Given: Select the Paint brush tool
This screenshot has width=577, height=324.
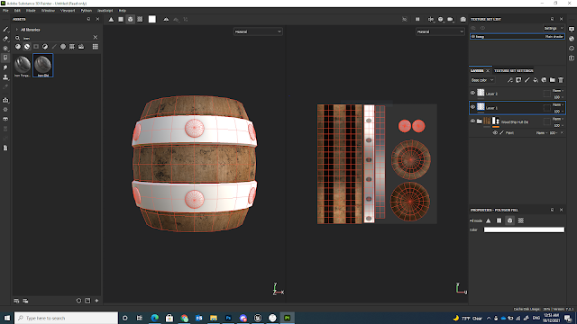Looking at the screenshot, I should tap(5, 30).
